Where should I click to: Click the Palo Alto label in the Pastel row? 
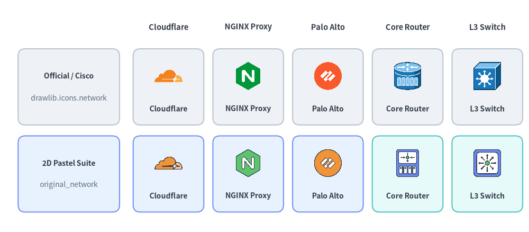327,196
